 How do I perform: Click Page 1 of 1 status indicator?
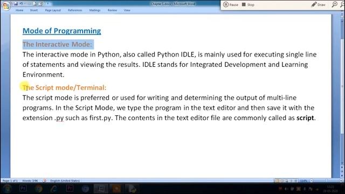coord(10,181)
